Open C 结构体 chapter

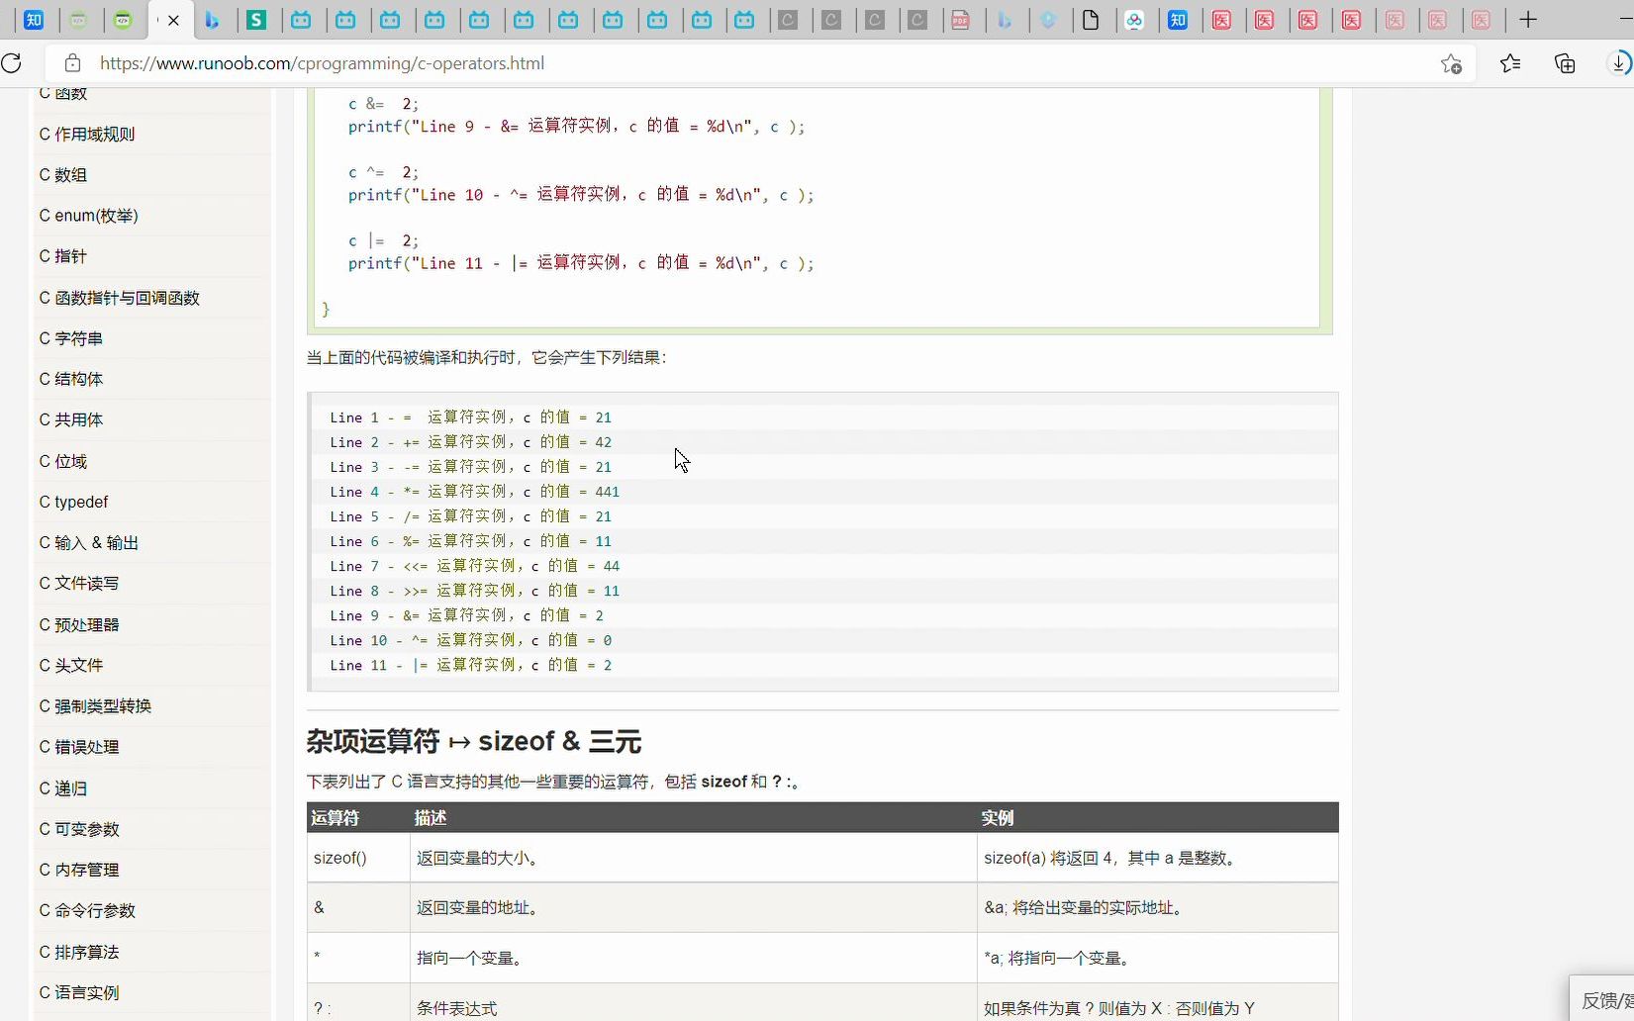[71, 379]
